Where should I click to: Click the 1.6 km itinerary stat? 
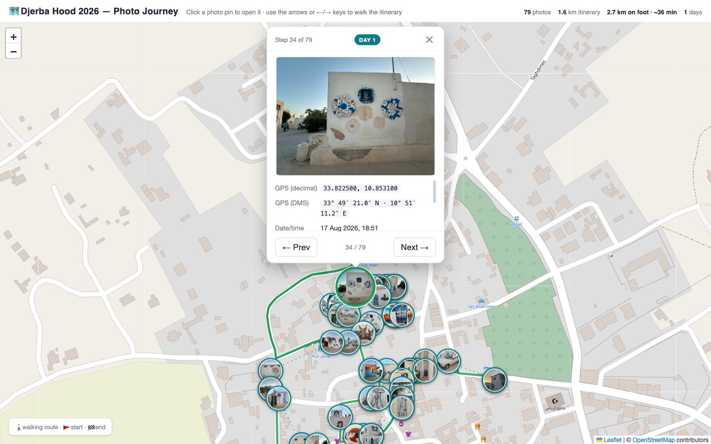[x=579, y=12]
